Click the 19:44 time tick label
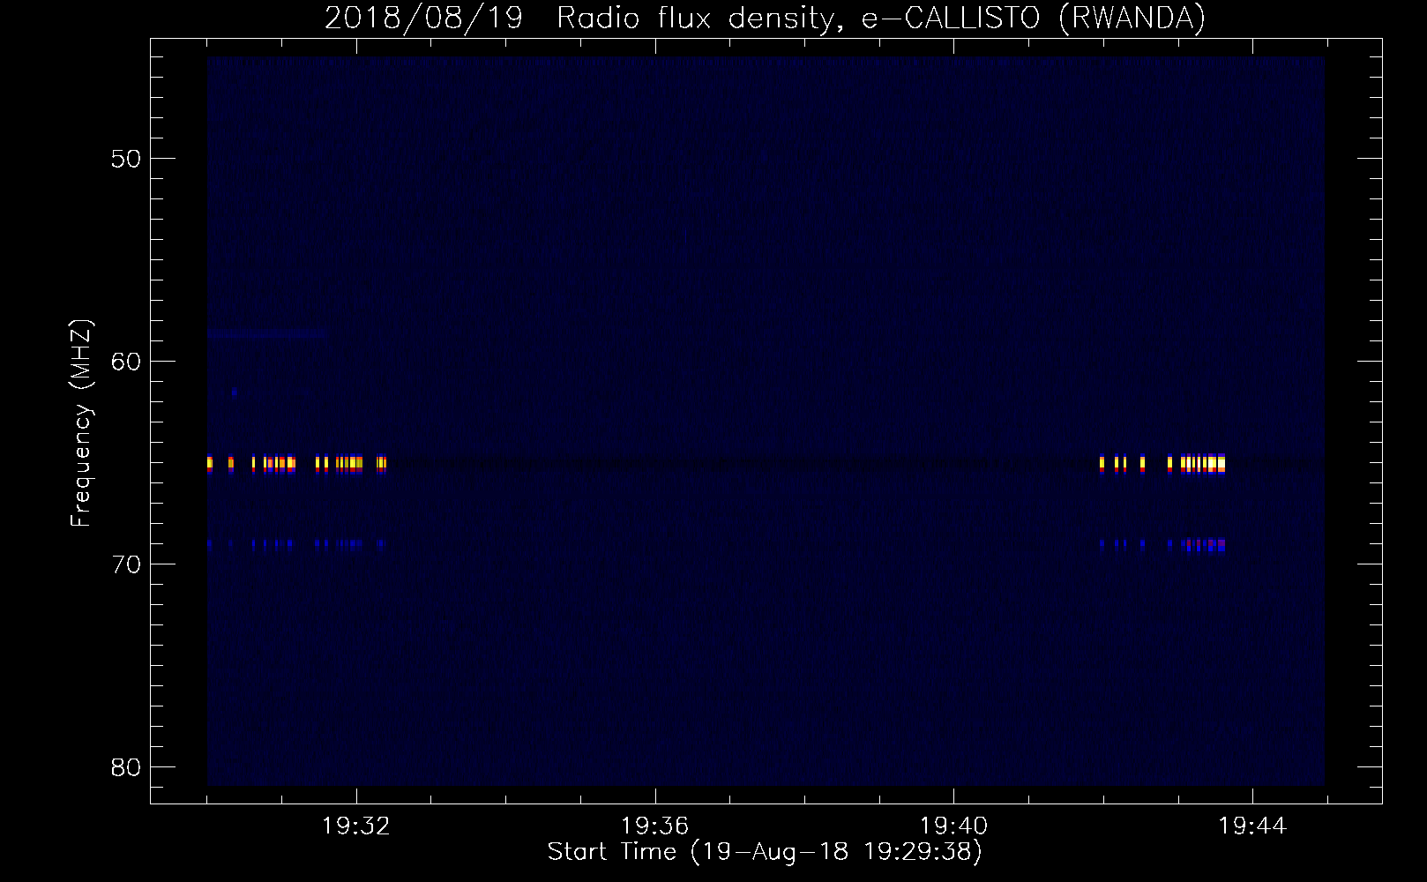Image resolution: width=1427 pixels, height=882 pixels. (1252, 826)
